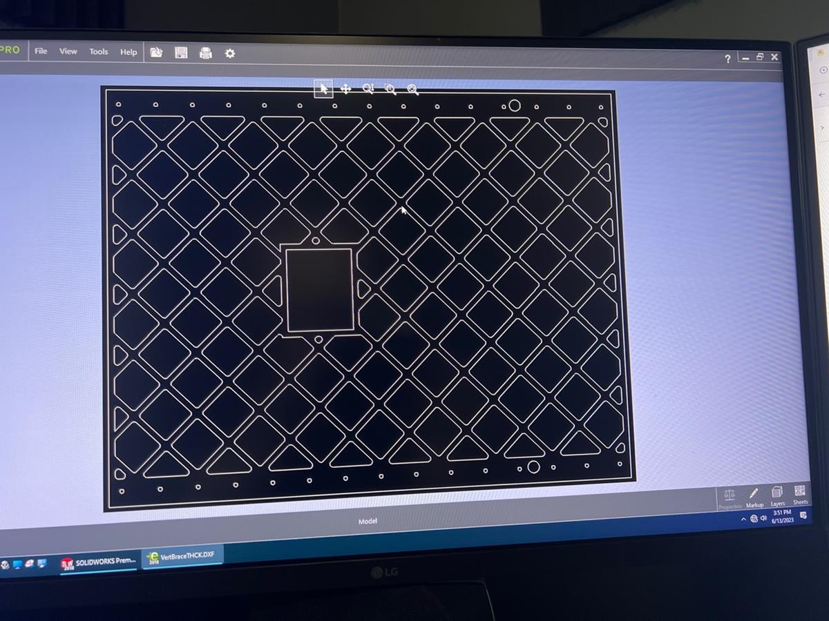Click the question mark help icon
Image resolution: width=829 pixels, height=621 pixels.
point(727,59)
